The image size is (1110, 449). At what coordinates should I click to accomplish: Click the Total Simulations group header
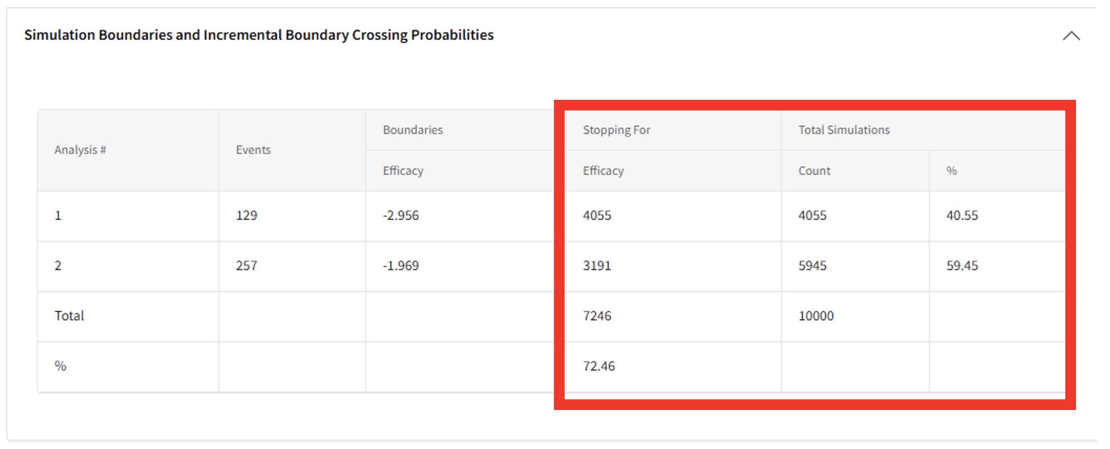tap(843, 130)
